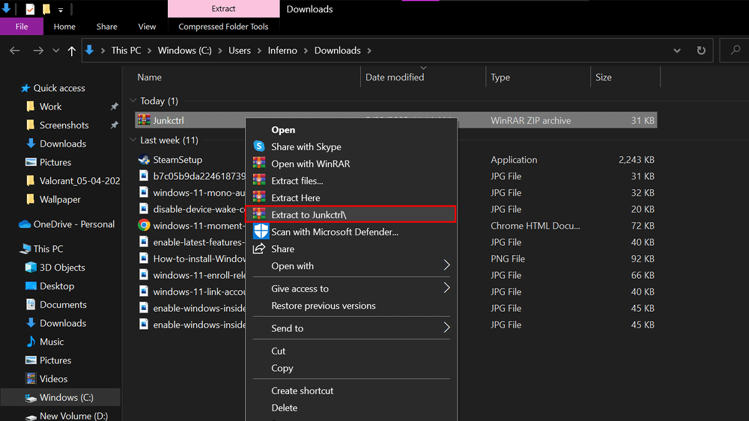Select Share with Skype option
This screenshot has height=421, width=749.
(x=306, y=147)
